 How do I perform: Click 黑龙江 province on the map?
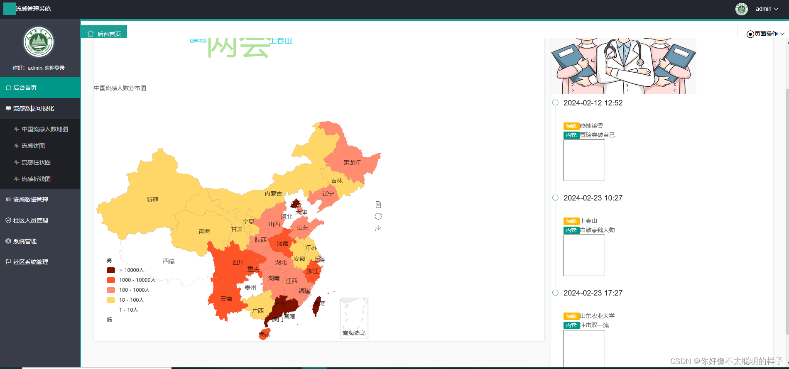pos(352,163)
